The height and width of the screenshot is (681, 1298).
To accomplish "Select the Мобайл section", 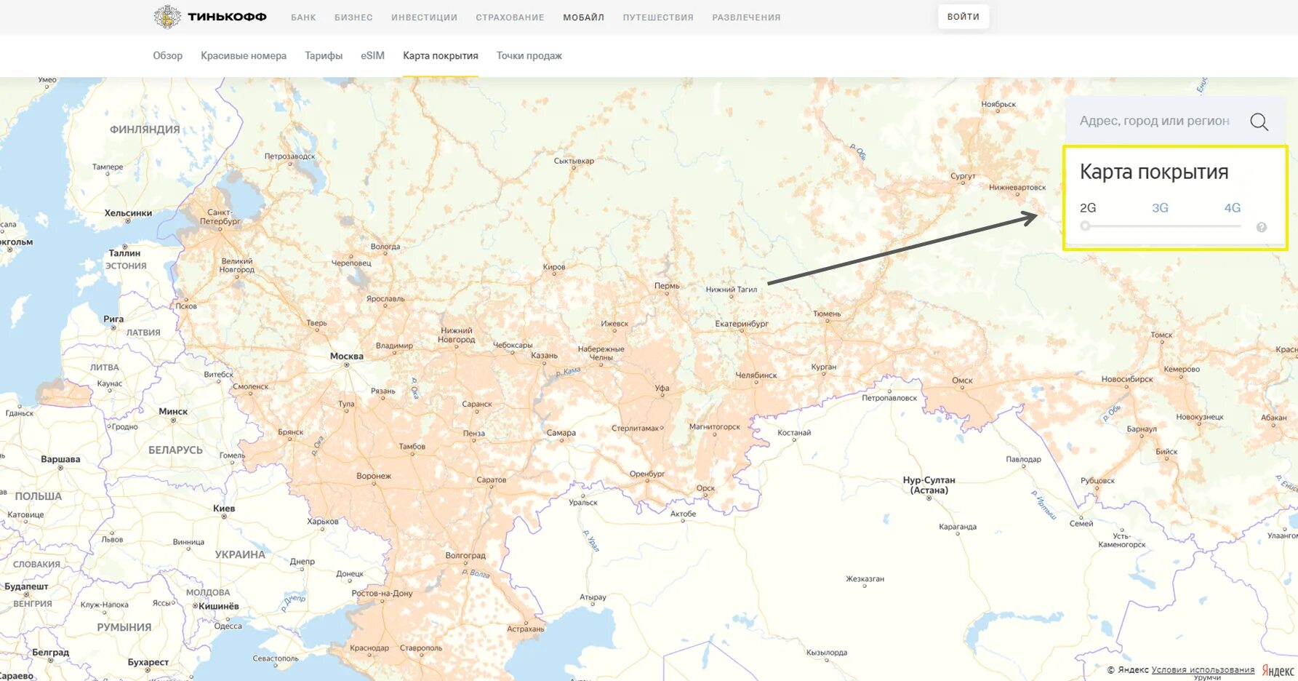I will (x=583, y=17).
